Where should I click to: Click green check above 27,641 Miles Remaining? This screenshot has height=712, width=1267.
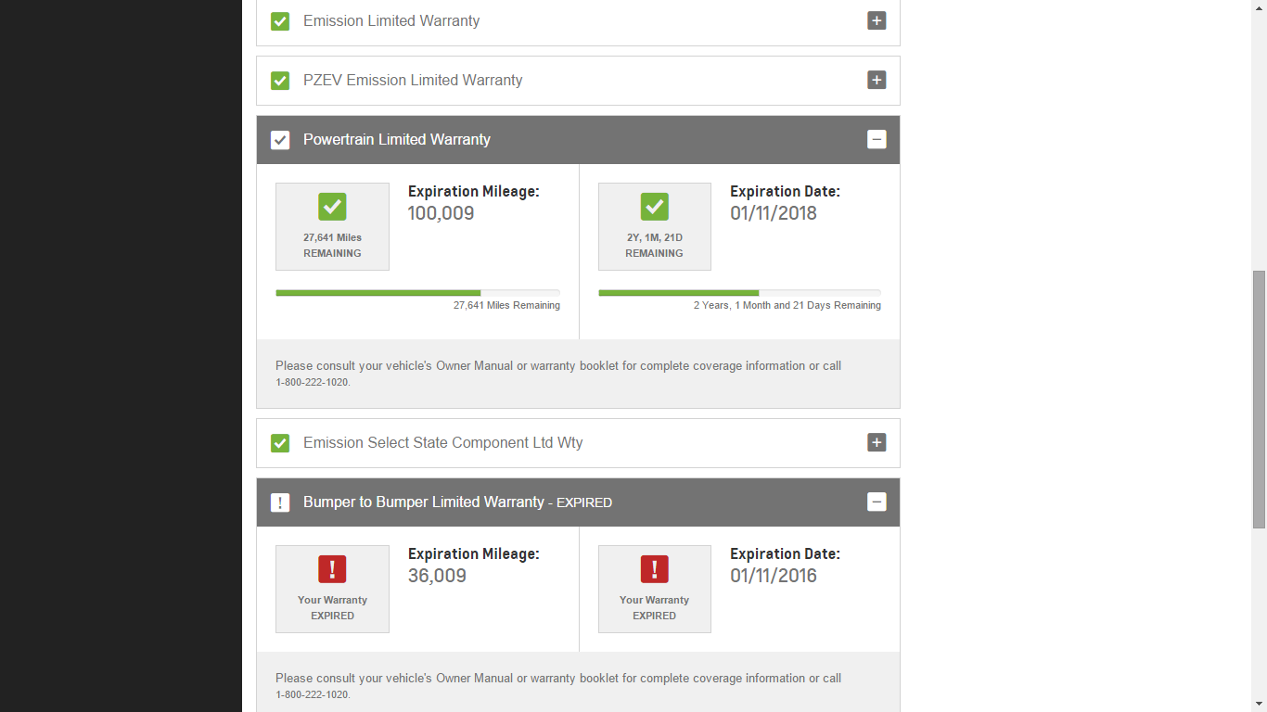click(x=332, y=206)
